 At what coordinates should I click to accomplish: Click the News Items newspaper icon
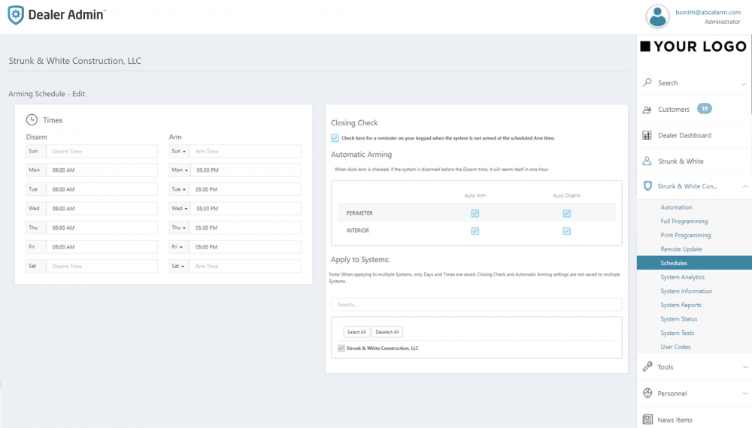[x=647, y=420]
